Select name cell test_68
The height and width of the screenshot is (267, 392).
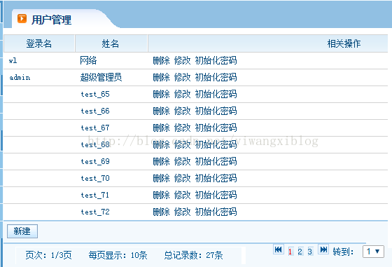pos(95,144)
